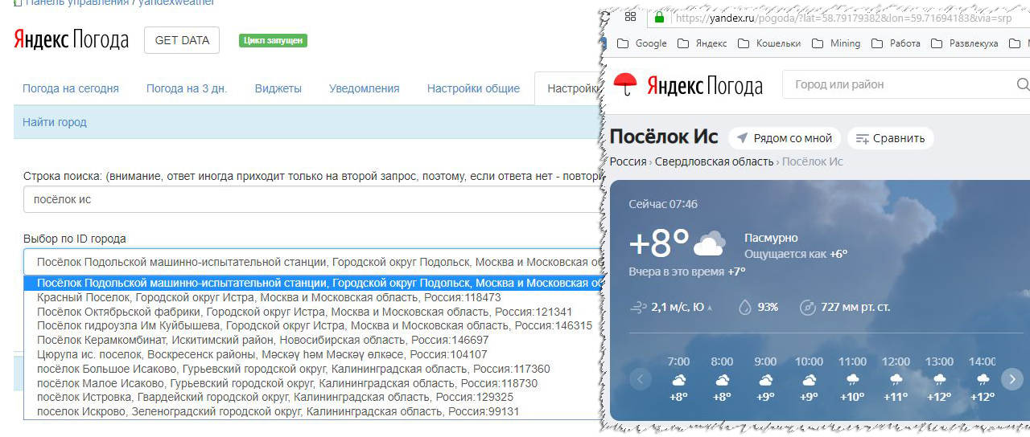This screenshot has width=1030, height=437.
Task: Click the Сравнить button
Action: click(x=891, y=138)
